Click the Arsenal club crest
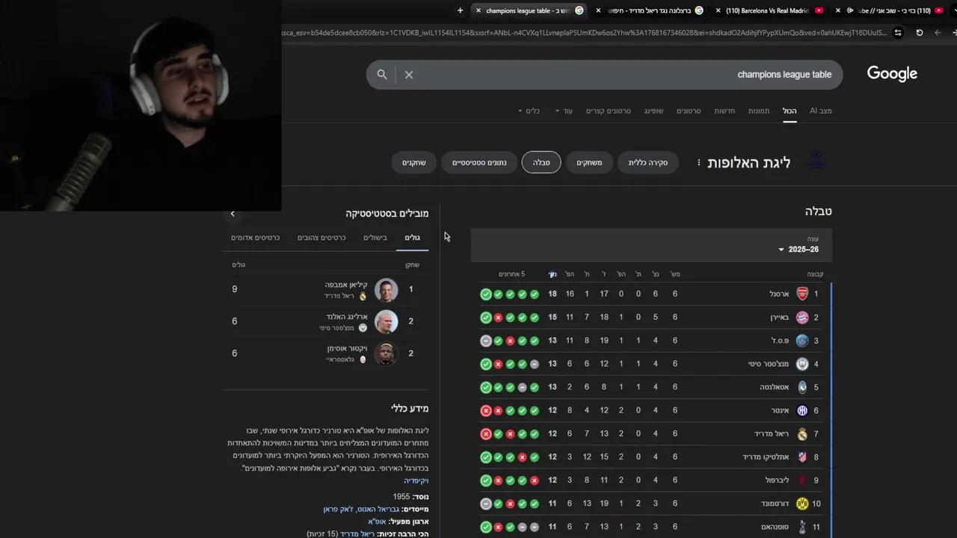 (x=802, y=294)
